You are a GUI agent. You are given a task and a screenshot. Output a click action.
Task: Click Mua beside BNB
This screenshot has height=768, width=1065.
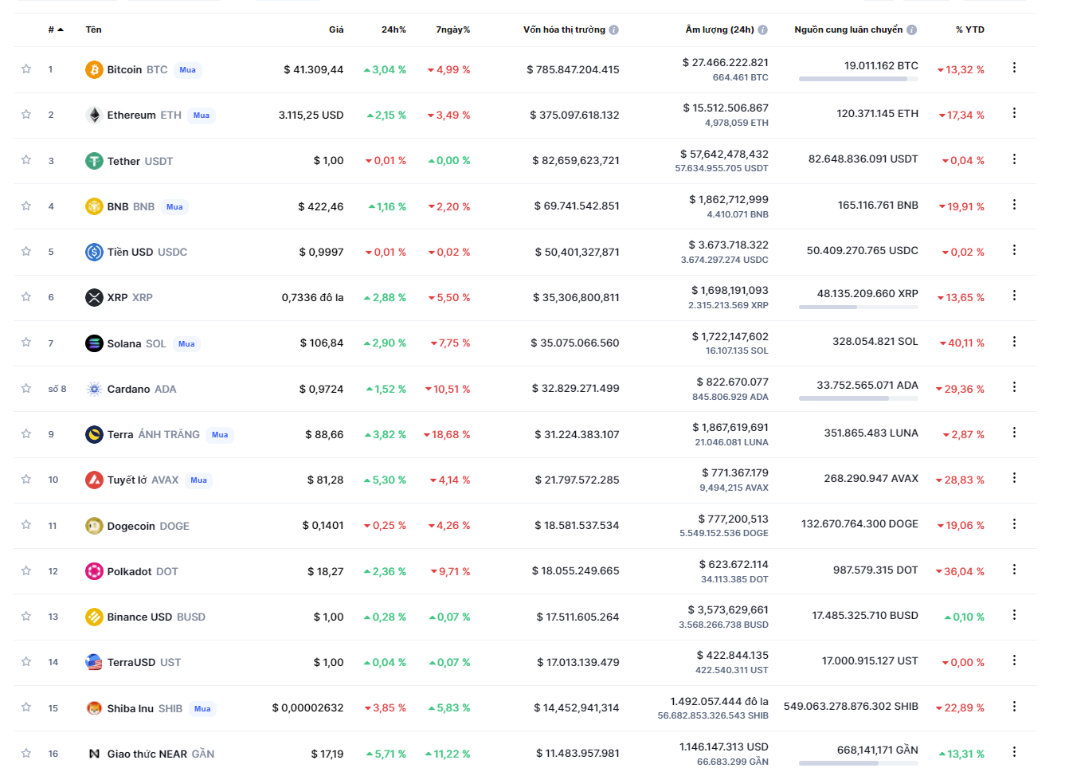click(174, 207)
